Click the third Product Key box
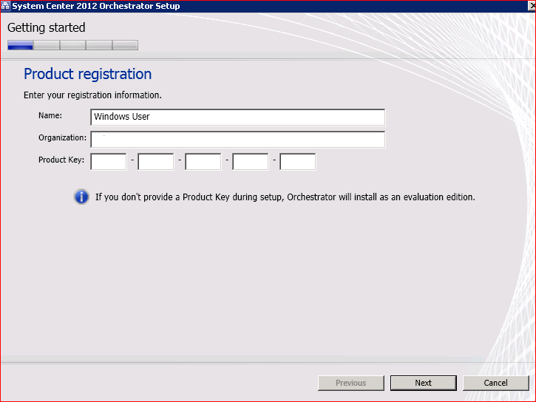Screen dimensions: 536x402 pos(203,162)
